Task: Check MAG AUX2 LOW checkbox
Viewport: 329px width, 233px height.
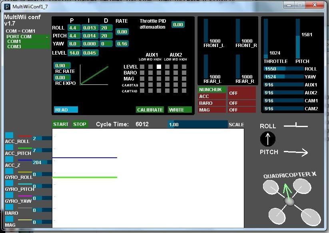Action: [167, 78]
